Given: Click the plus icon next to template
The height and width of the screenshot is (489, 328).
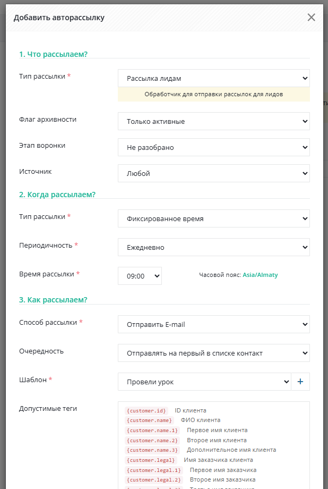Looking at the screenshot, I should pos(300,382).
